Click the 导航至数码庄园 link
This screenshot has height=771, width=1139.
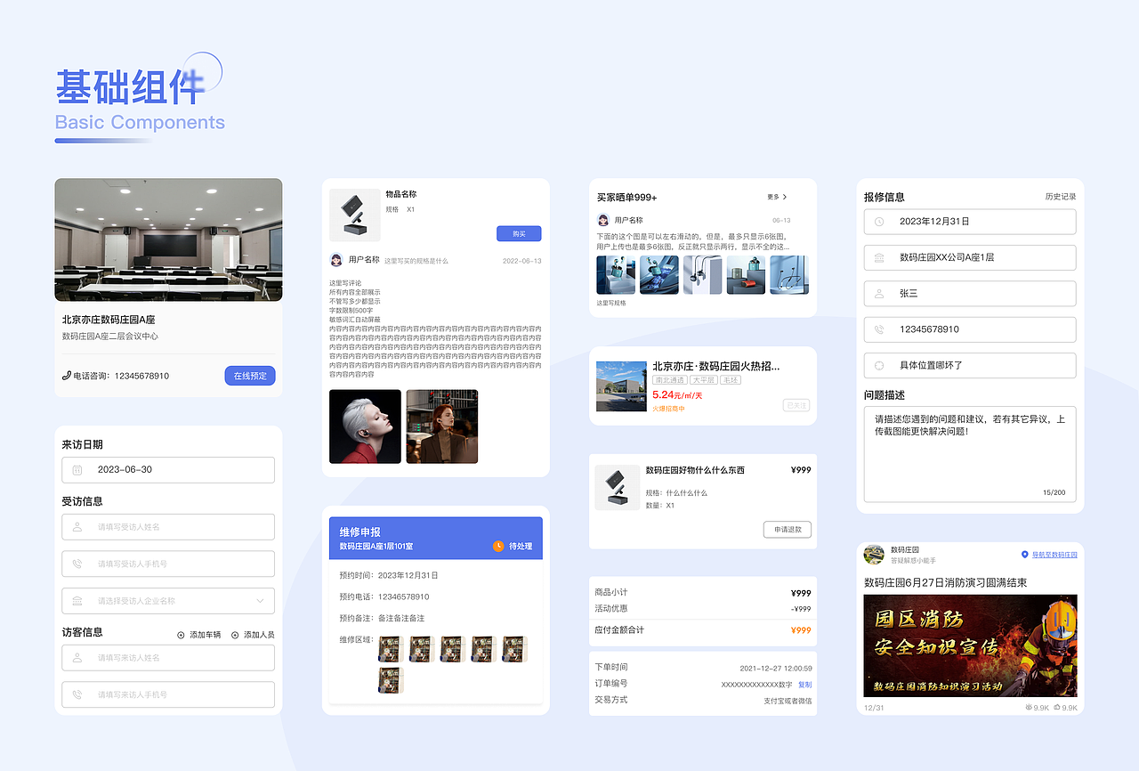pos(1054,554)
